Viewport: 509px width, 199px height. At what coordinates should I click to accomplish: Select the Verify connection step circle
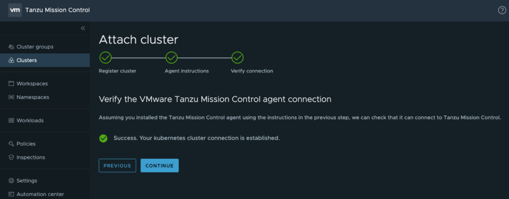238,58
